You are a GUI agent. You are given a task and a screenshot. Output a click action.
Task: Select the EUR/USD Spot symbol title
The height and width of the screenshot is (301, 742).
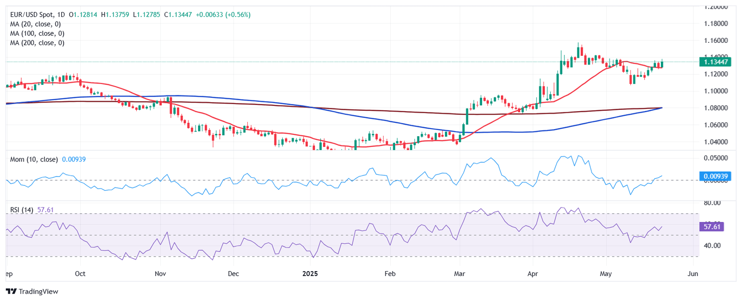(x=33, y=15)
